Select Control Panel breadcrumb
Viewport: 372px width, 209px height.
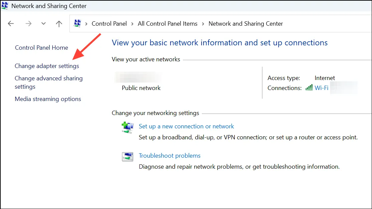(109, 24)
